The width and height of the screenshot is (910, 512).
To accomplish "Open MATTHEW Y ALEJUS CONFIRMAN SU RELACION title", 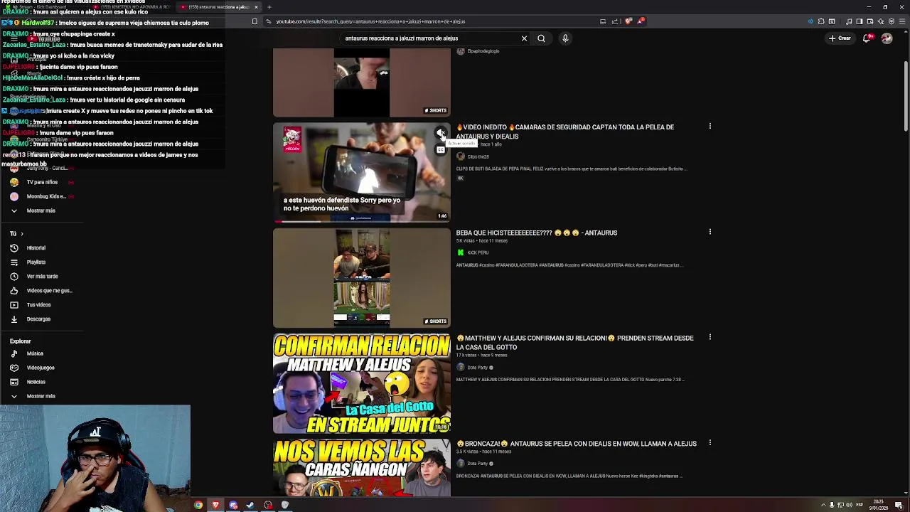I will click(574, 343).
